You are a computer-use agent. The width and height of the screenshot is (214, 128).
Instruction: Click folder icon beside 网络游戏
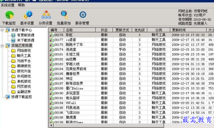click(x=13, y=51)
